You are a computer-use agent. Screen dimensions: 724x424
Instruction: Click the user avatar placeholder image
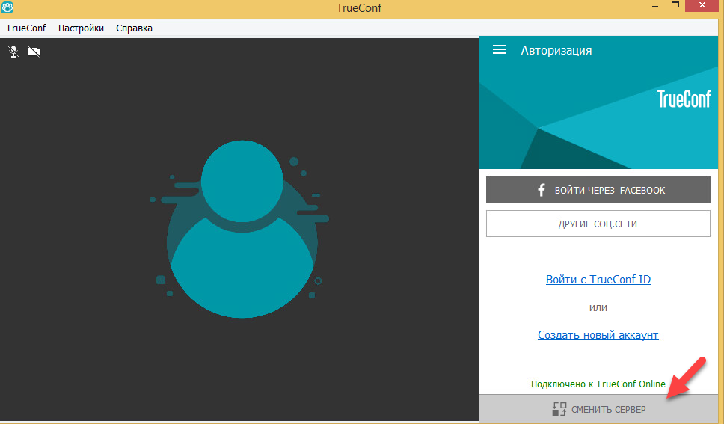242,229
